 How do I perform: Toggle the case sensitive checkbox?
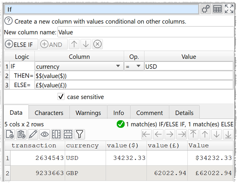click(61, 97)
